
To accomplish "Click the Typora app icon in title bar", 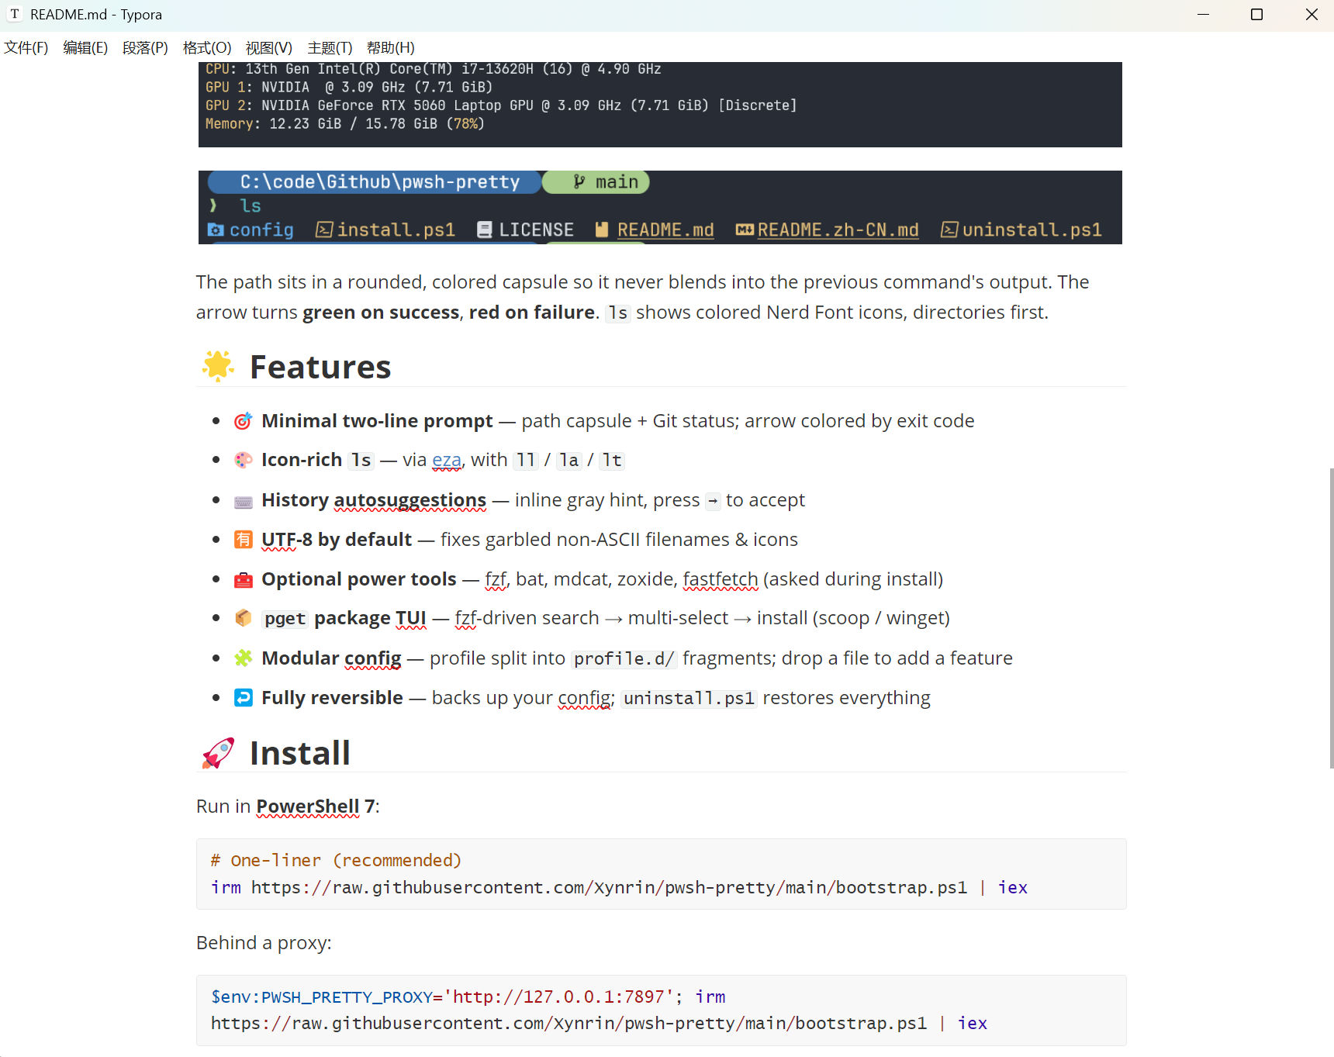I will point(15,15).
